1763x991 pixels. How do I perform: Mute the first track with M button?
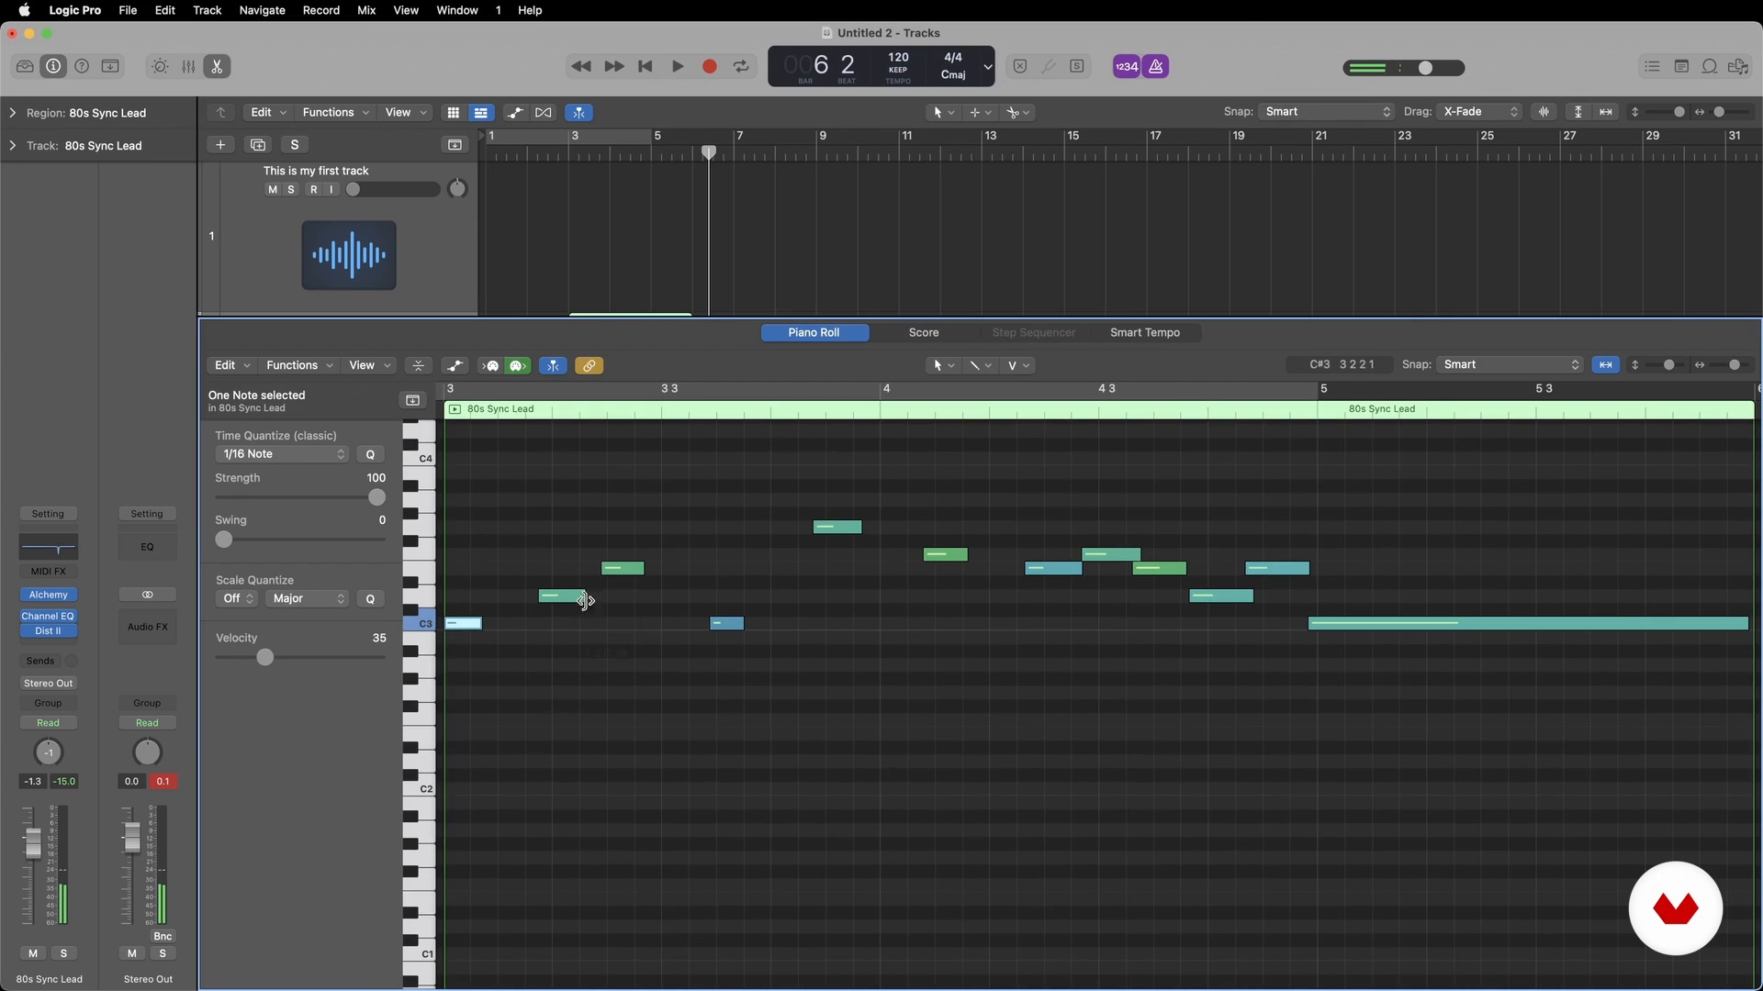pyautogui.click(x=272, y=190)
